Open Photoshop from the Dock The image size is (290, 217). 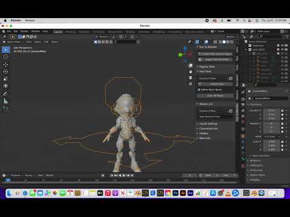[175, 193]
